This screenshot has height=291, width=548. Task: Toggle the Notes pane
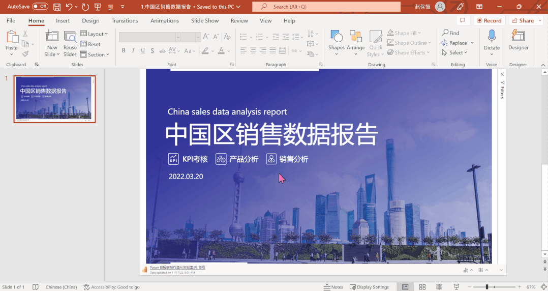(333, 287)
